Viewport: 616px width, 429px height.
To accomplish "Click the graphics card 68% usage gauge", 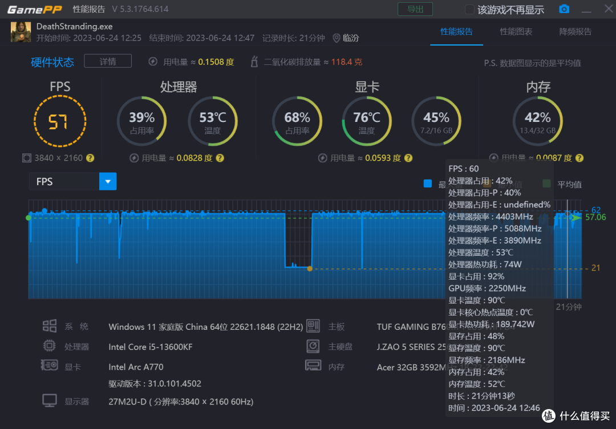I will (x=297, y=121).
